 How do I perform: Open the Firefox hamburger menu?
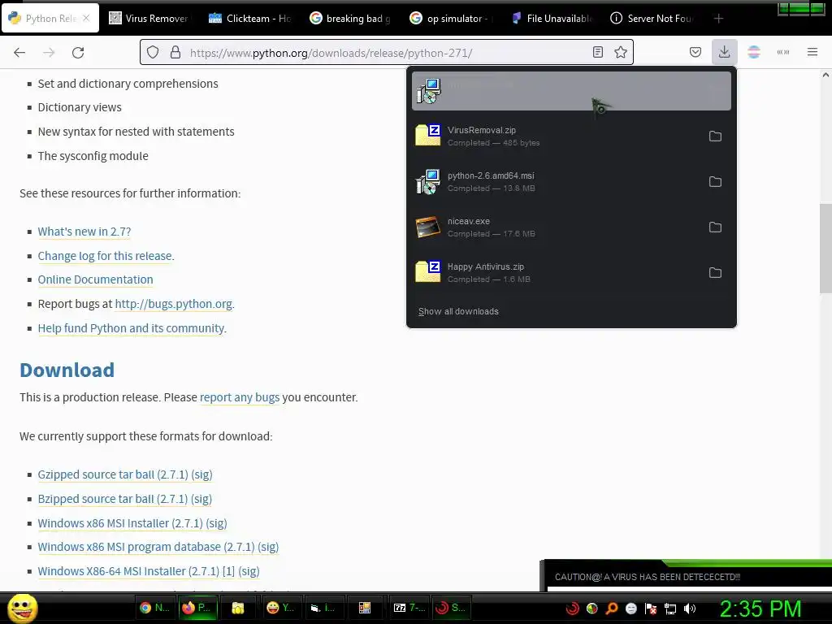coord(812,52)
